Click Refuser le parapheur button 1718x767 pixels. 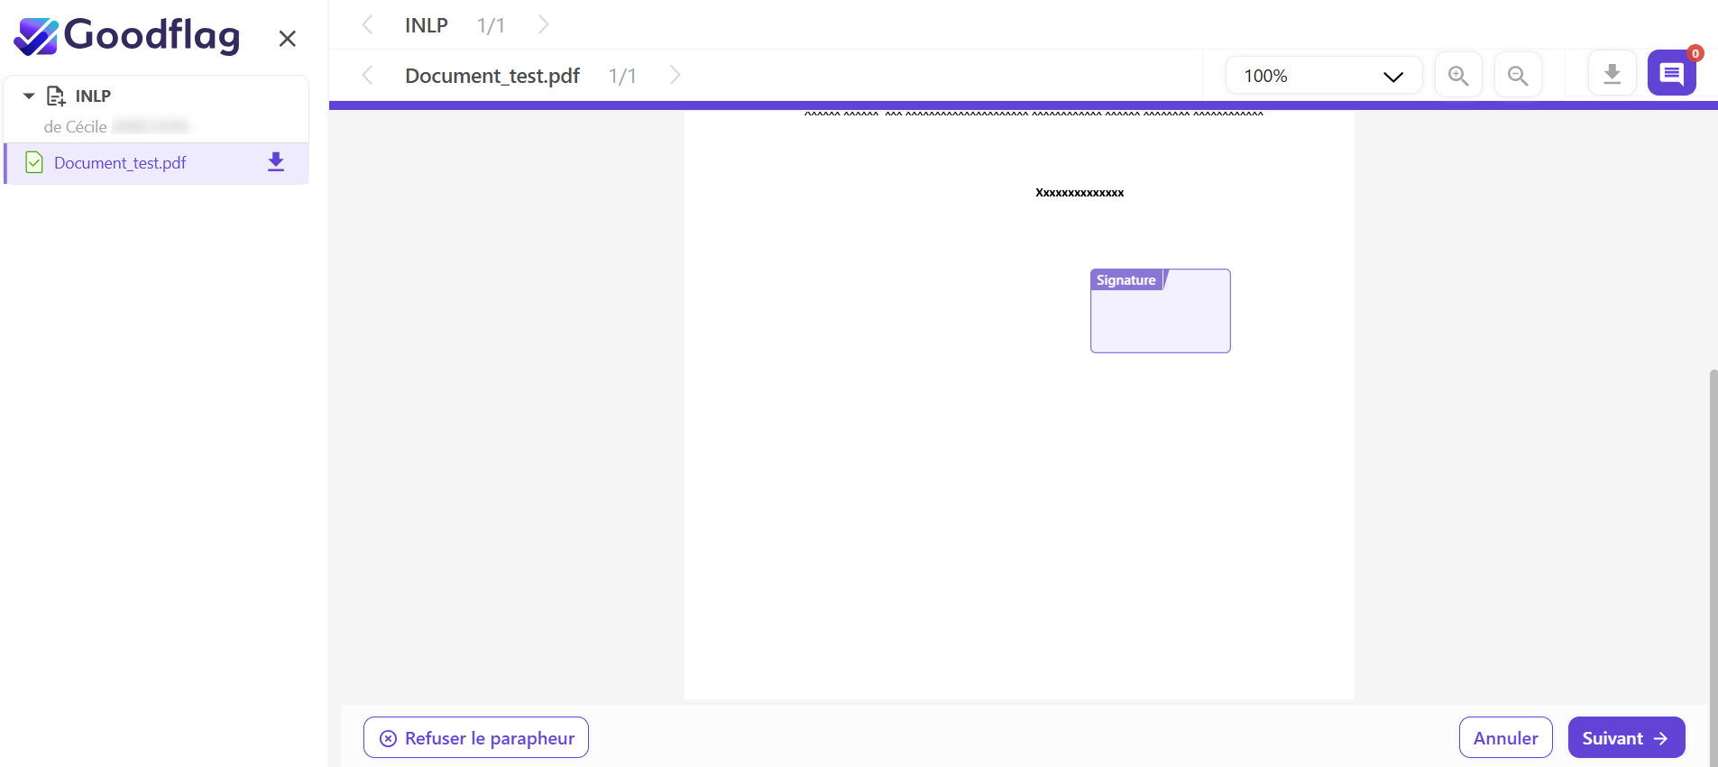click(x=476, y=738)
